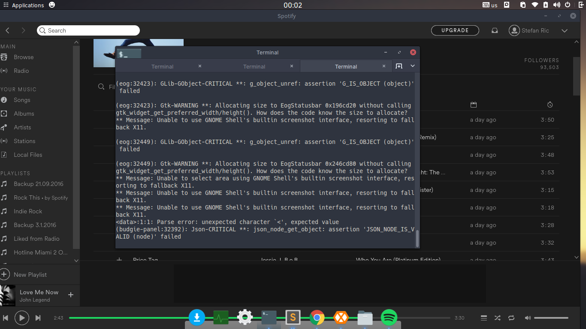Viewport: 586px width, 329px height.
Task: Open Radio in Spotify sidebar
Action: point(21,71)
